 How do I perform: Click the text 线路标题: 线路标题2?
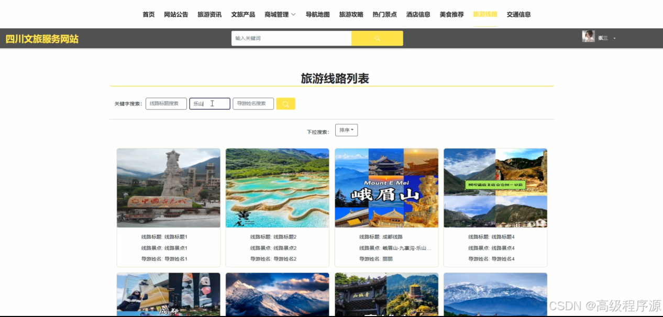coord(273,237)
